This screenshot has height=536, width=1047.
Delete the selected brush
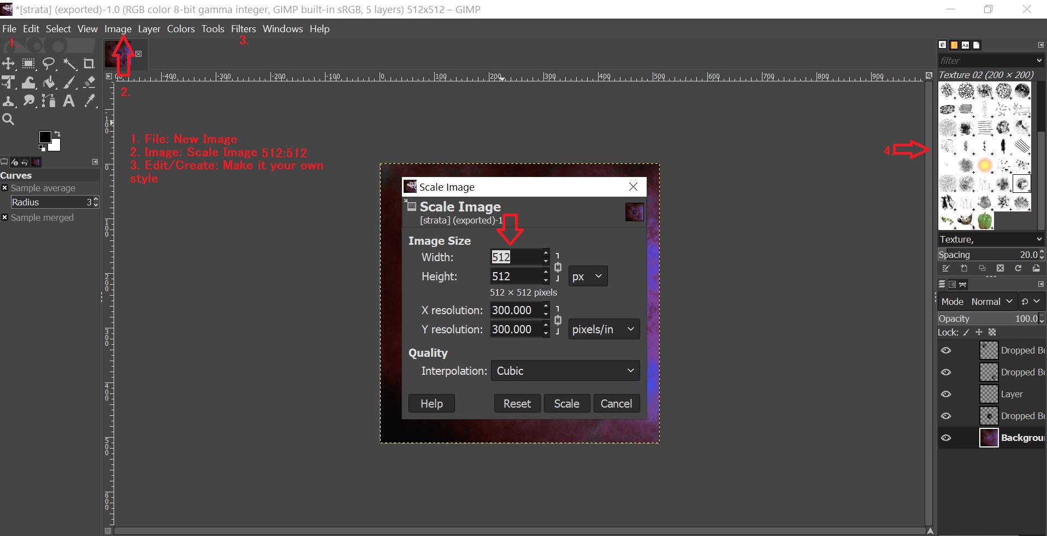1000,268
